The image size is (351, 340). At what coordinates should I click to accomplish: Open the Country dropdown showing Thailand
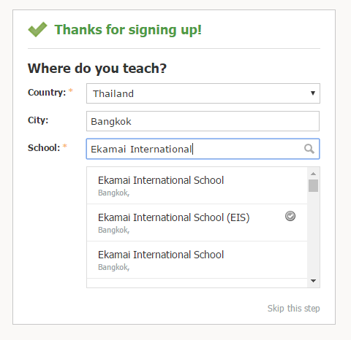coord(203,93)
